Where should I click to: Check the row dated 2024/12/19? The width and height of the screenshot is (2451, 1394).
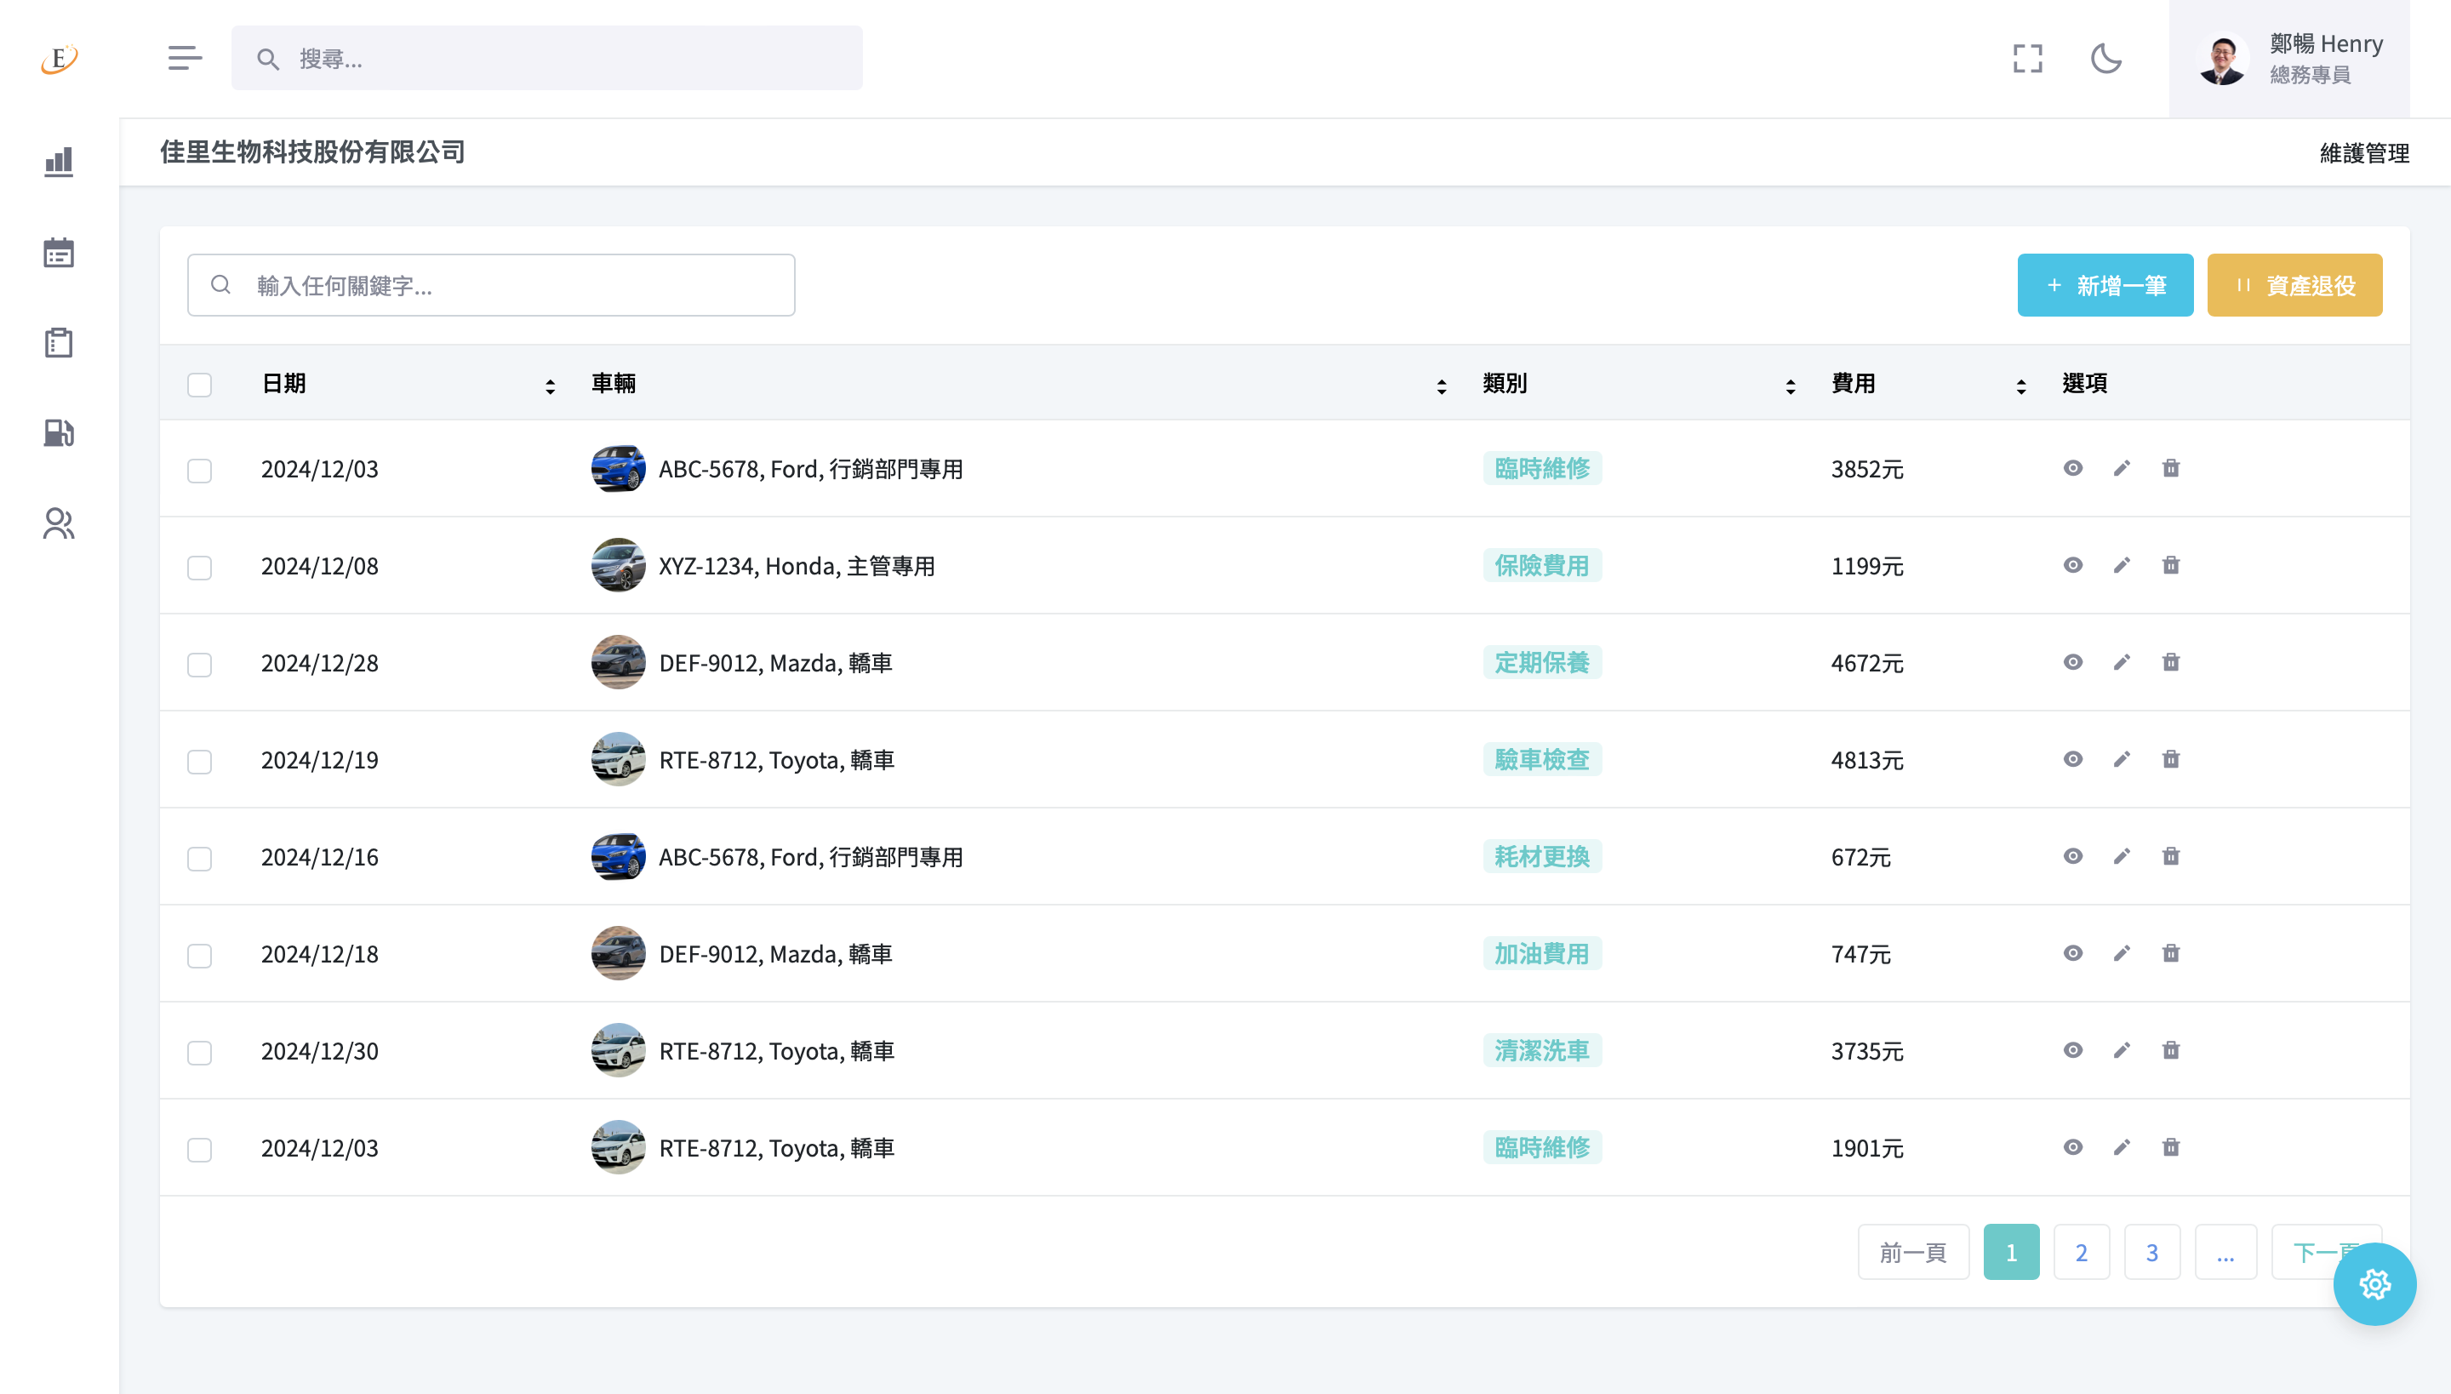coord(199,761)
